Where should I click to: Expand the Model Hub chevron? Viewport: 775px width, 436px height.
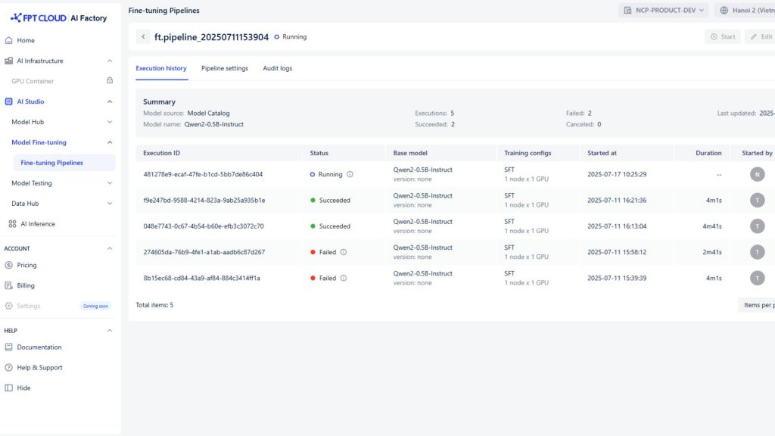tap(110, 122)
